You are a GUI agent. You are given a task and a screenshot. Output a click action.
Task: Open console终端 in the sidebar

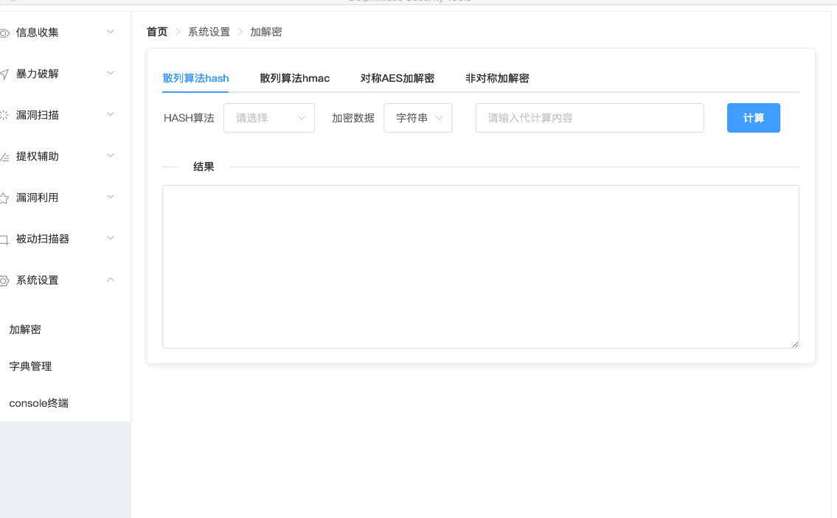coord(38,403)
